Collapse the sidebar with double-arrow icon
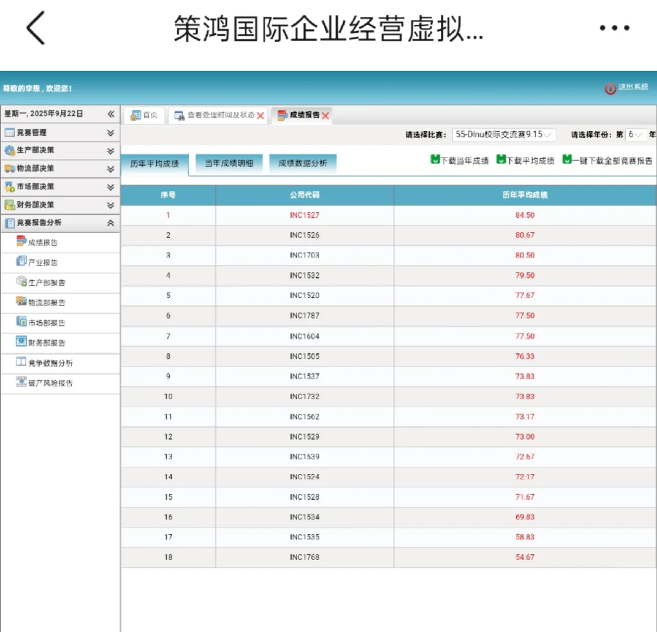The width and height of the screenshot is (657, 632). 111,114
